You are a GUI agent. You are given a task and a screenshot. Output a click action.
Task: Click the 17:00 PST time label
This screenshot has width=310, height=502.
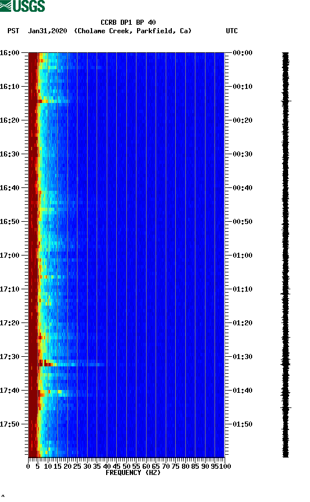10,256
